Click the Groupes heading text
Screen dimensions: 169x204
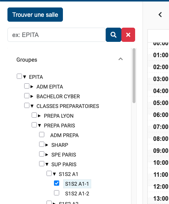(27, 60)
